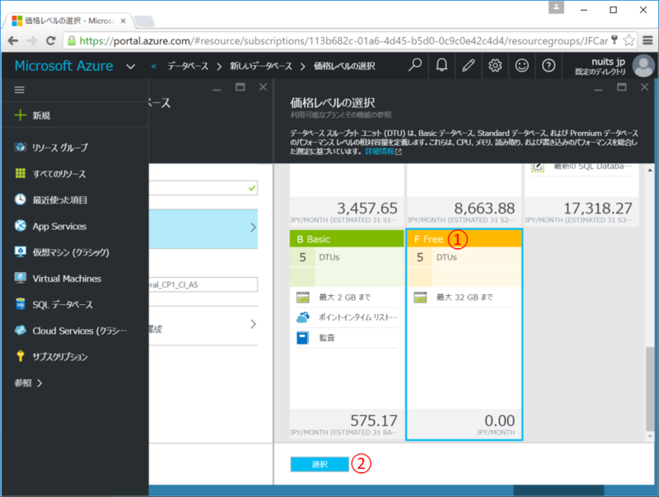The image size is (659, 497).
Task: Click the green plus 新規 icon
Action: pos(20,115)
